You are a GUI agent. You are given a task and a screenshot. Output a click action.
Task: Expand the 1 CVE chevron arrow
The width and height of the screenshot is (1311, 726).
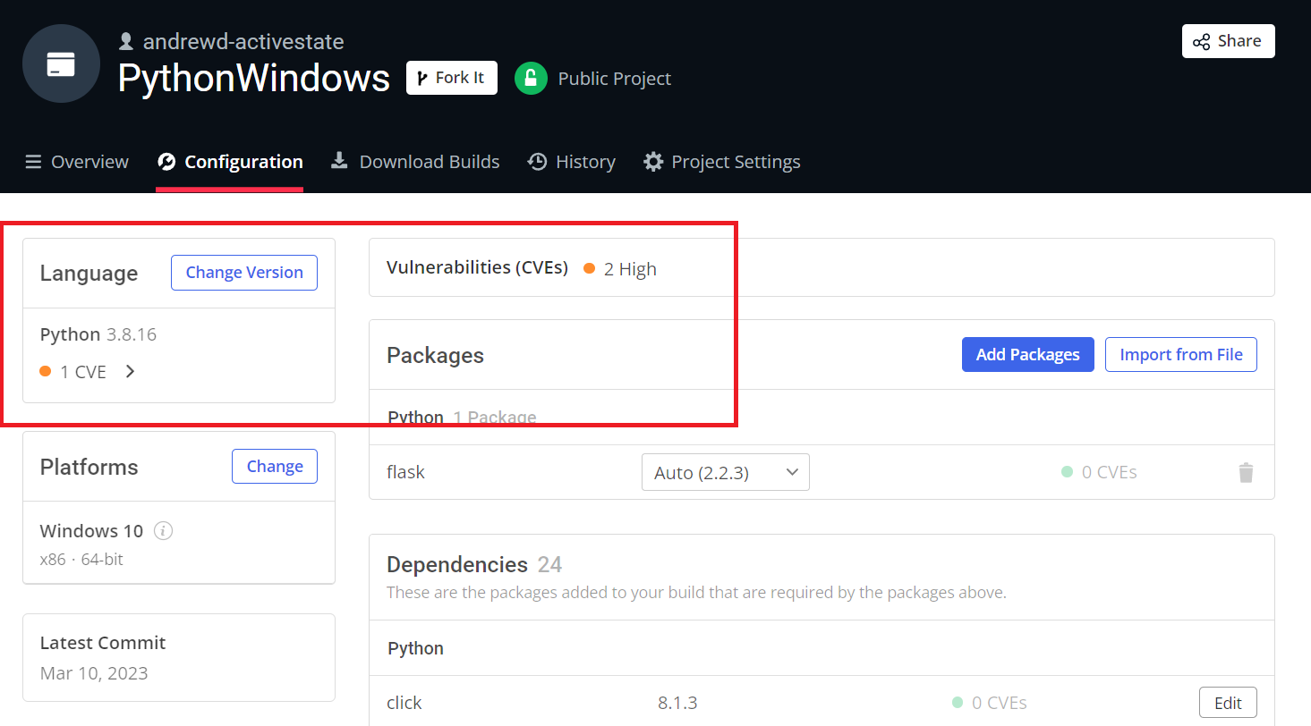(130, 372)
